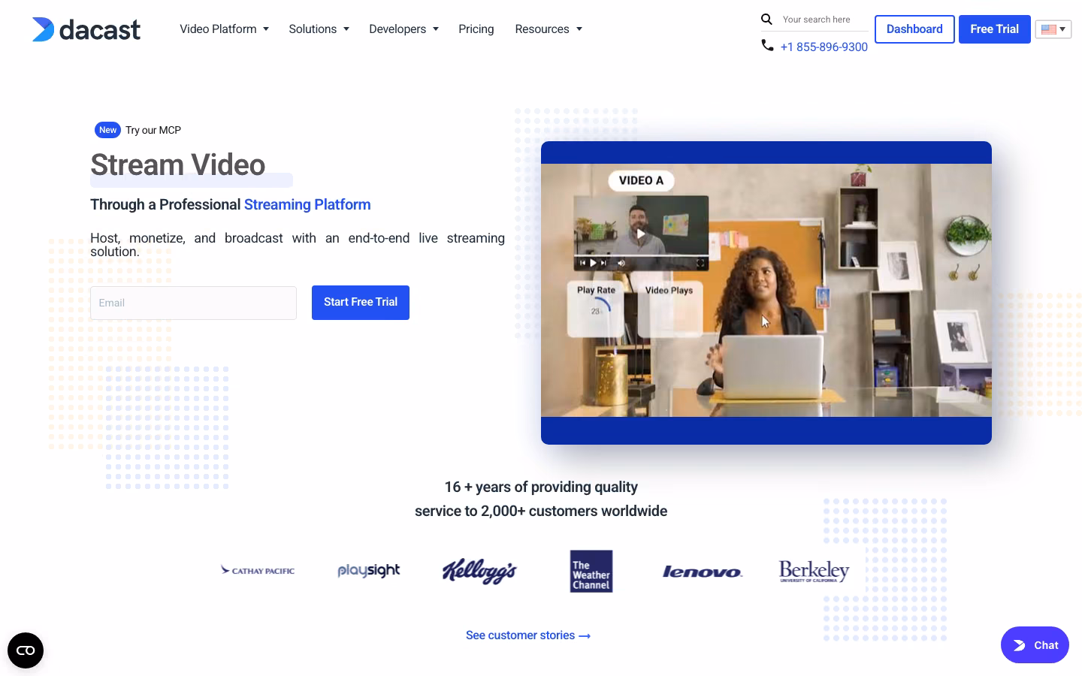Click the Start Free Trial button
This screenshot has width=1082, height=676.
tap(361, 303)
